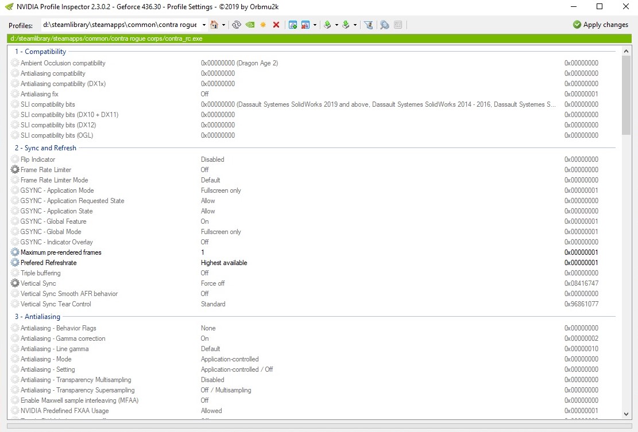
Task: Click the Apply changes button
Action: click(600, 25)
